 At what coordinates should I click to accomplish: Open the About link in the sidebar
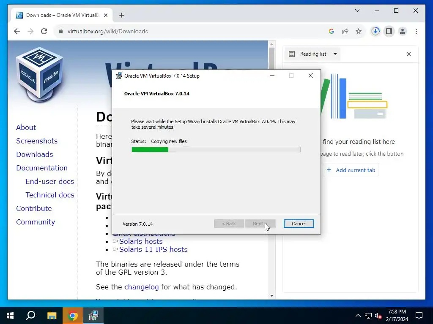point(26,127)
